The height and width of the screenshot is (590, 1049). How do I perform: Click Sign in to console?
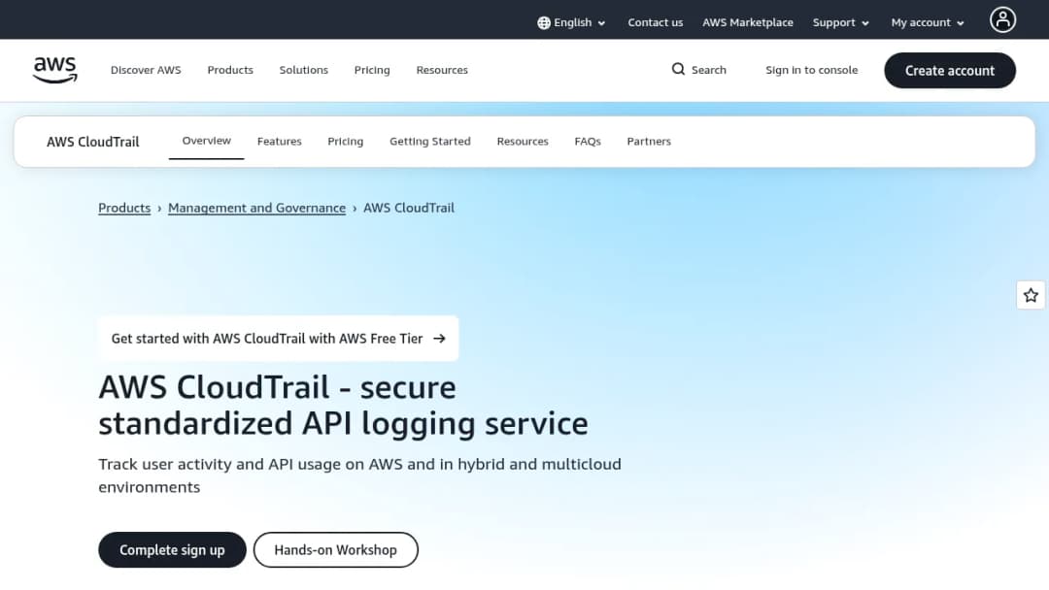click(811, 70)
